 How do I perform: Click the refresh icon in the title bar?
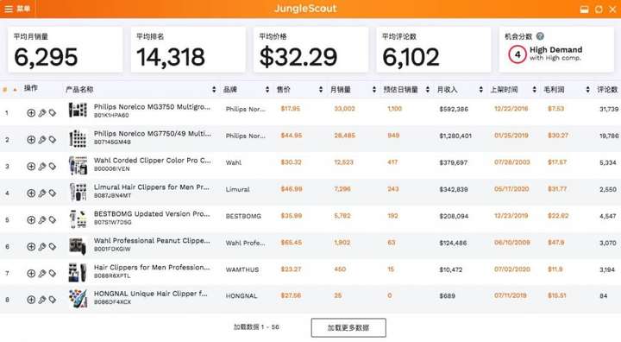pyautogui.click(x=599, y=9)
